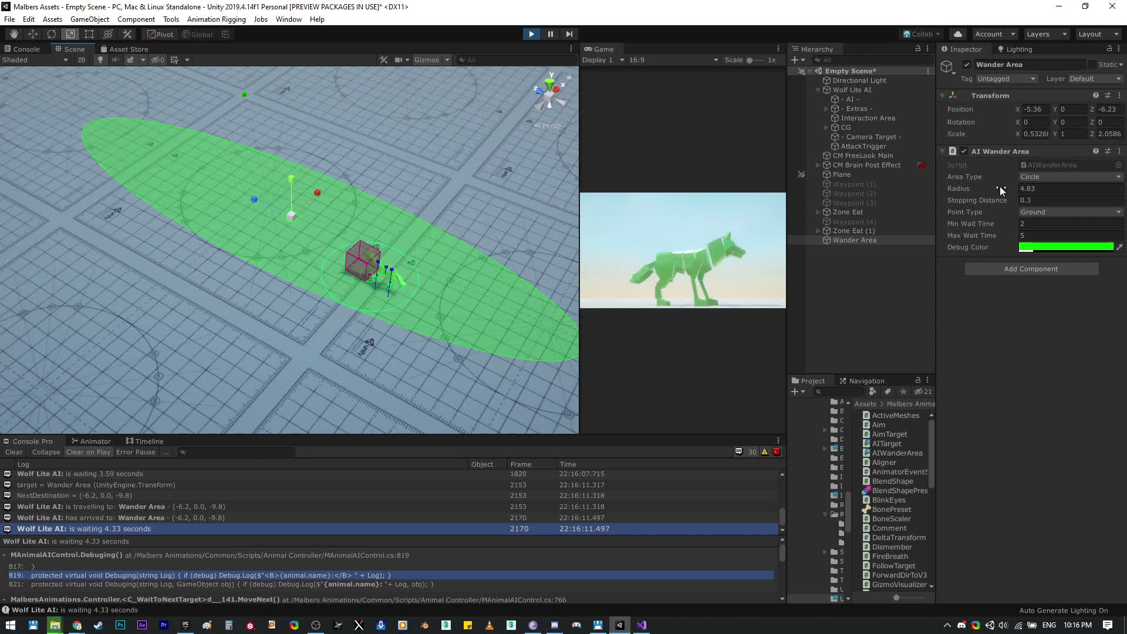Click the Radius input field
The image size is (1127, 634).
pos(1070,188)
